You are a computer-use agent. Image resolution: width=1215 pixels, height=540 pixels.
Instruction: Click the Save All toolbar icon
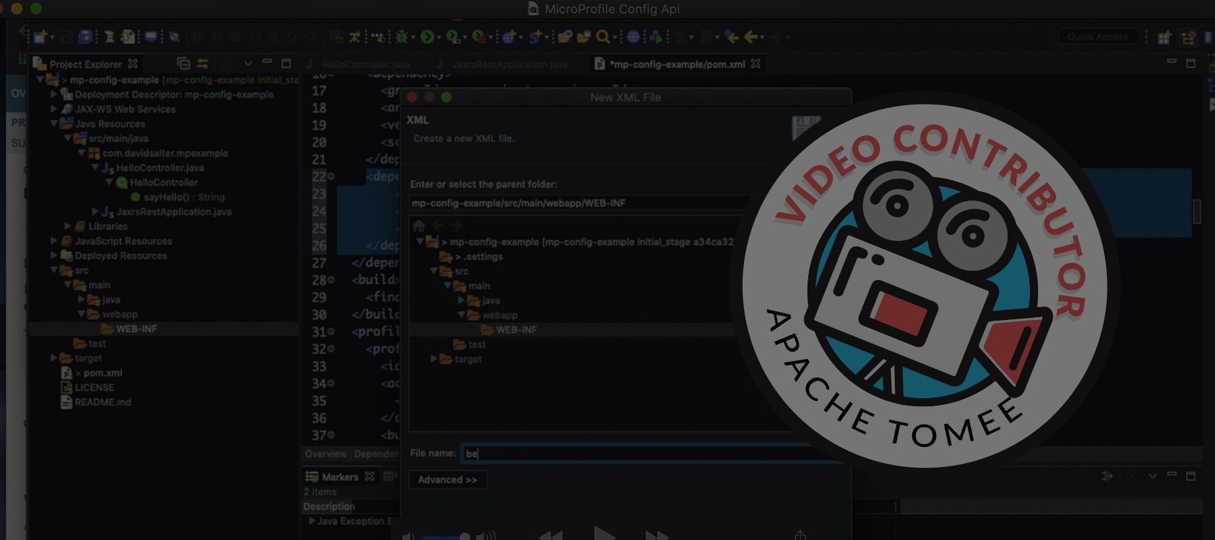(85, 36)
